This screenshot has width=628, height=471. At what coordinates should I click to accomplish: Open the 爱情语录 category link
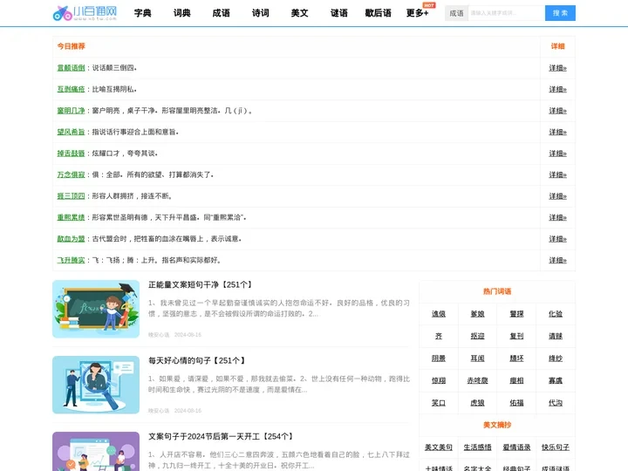pyautogui.click(x=516, y=447)
